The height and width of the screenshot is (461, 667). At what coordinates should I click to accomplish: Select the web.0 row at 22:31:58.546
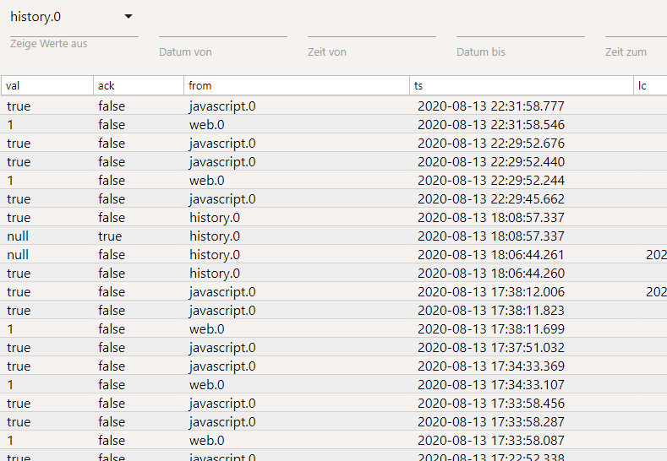(206, 124)
